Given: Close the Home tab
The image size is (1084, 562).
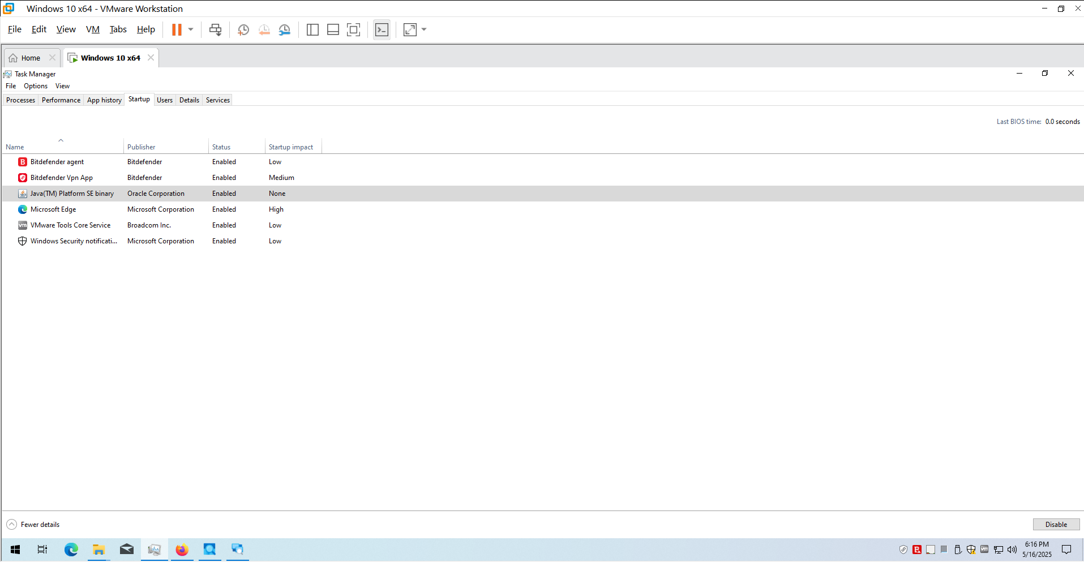Looking at the screenshot, I should pyautogui.click(x=52, y=58).
